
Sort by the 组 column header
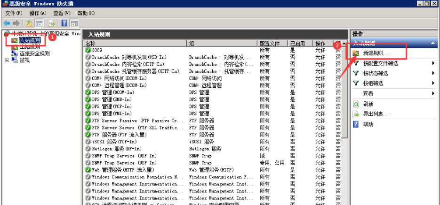click(x=222, y=43)
